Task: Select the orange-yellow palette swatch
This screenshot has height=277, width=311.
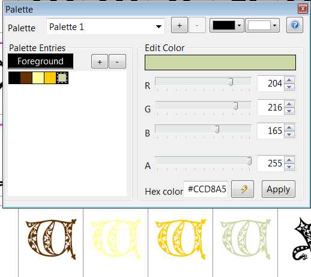Action: click(50, 78)
